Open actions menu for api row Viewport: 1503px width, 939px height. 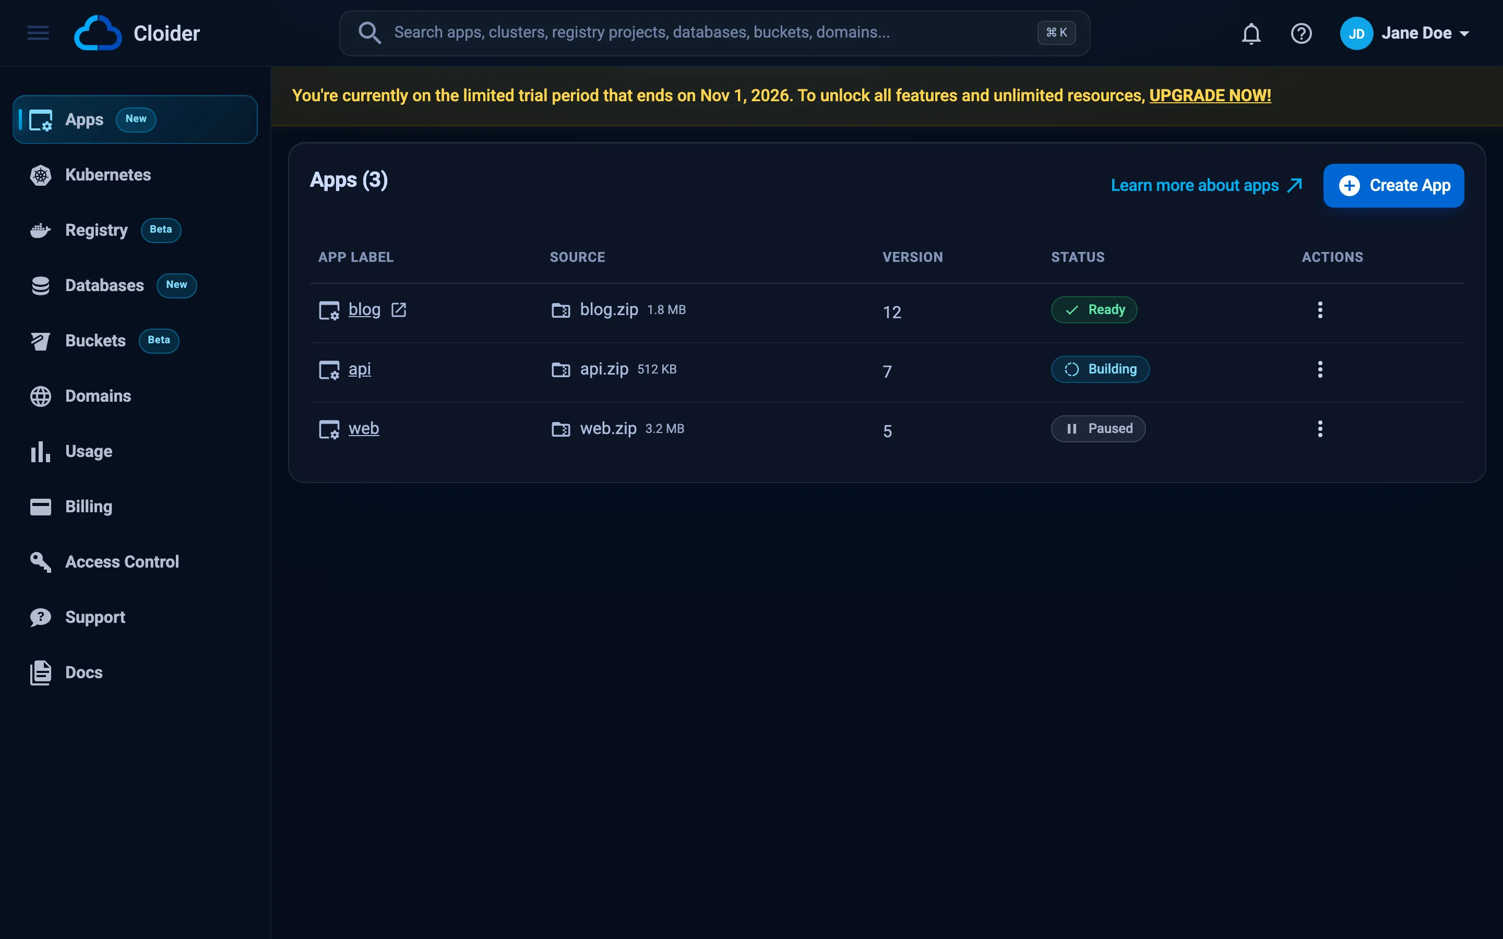click(x=1320, y=369)
